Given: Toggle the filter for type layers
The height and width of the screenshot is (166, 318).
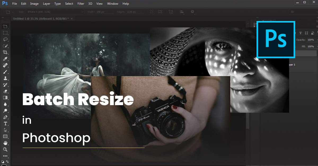Looking at the screenshot, I should click(x=301, y=33).
